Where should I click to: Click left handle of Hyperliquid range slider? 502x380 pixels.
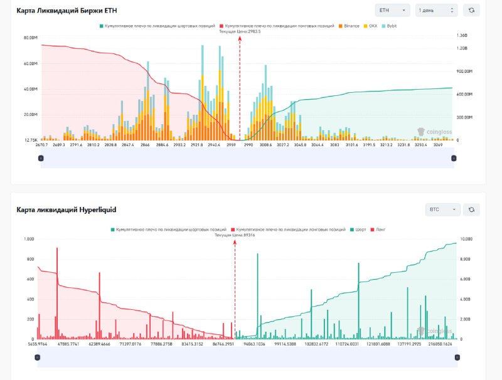37,357
